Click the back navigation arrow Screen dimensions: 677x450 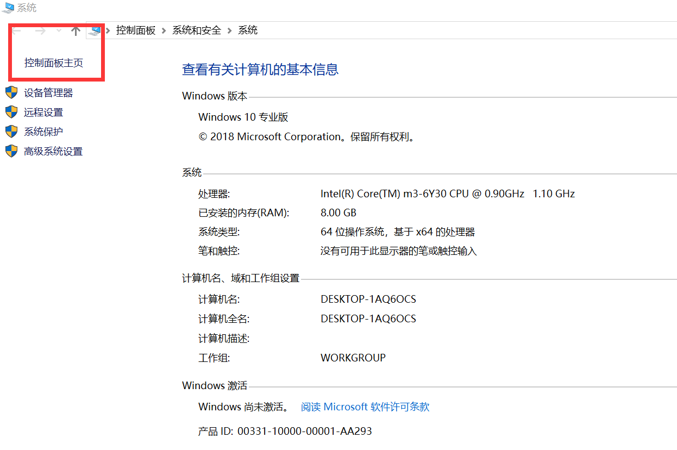17,30
